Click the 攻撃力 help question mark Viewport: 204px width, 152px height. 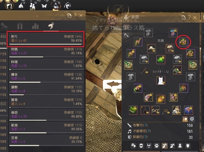pyautogui.click(x=146, y=125)
